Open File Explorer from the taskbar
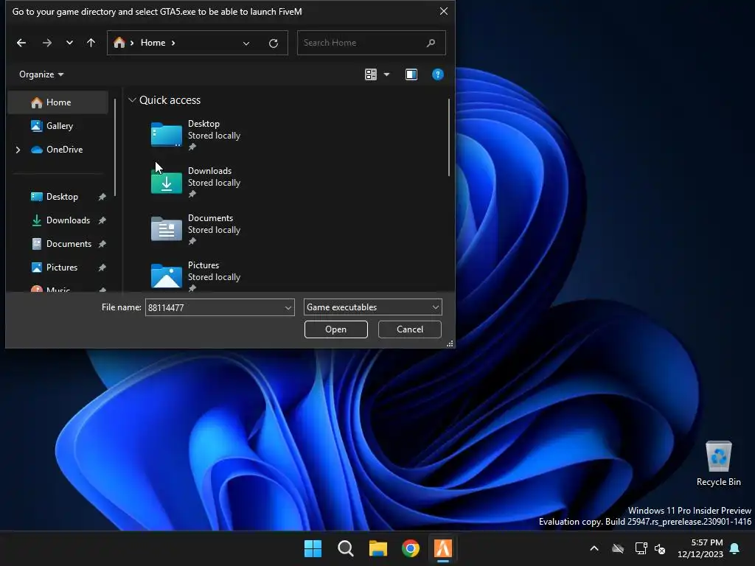 click(378, 548)
